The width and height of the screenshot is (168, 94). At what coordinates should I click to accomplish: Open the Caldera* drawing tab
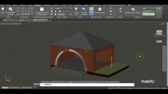[x=25, y=20]
